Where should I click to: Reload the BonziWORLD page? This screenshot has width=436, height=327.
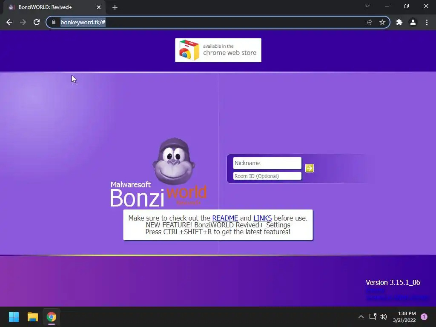(x=37, y=22)
